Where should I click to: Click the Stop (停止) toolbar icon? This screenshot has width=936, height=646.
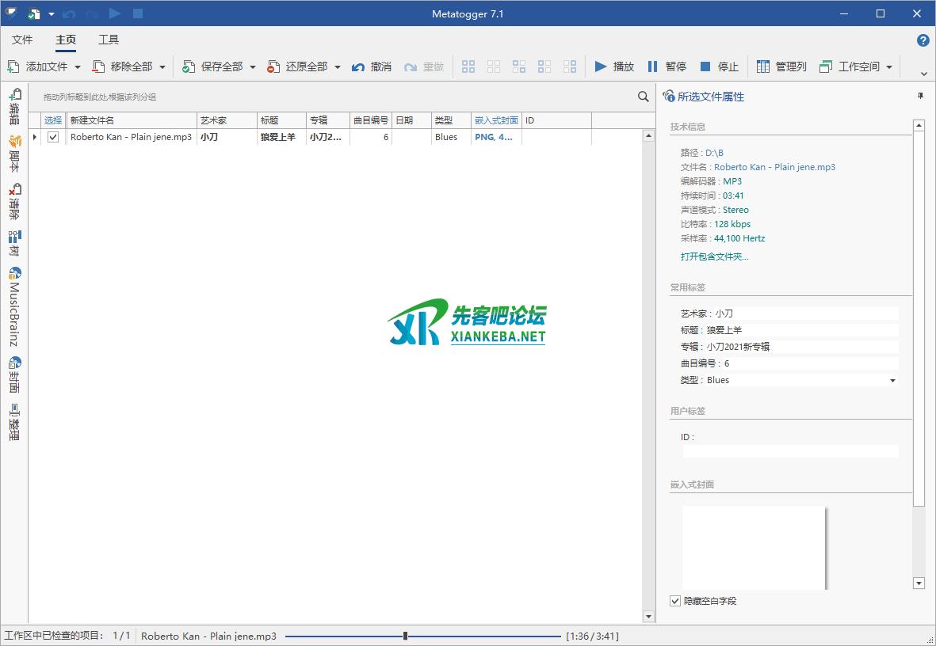tap(705, 66)
